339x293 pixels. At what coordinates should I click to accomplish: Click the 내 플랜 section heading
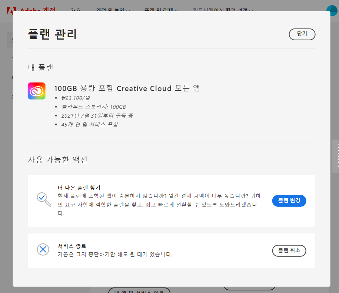click(x=40, y=68)
